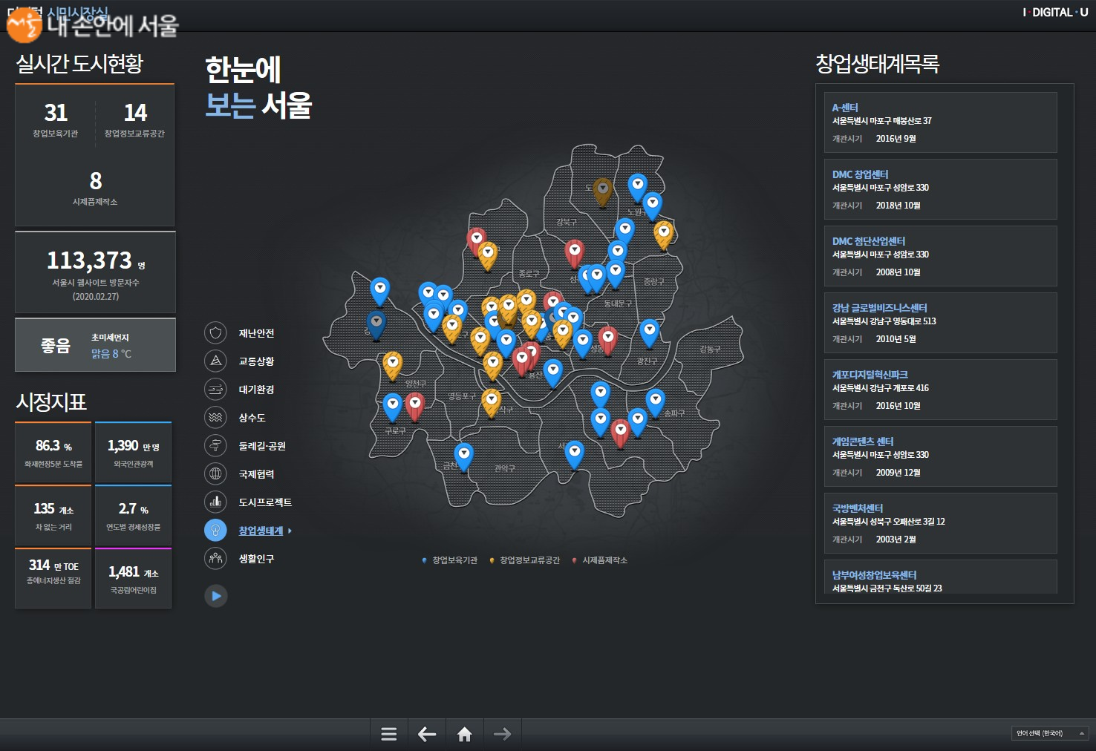Expand the 창업생태계 menu arrow

coord(290,531)
